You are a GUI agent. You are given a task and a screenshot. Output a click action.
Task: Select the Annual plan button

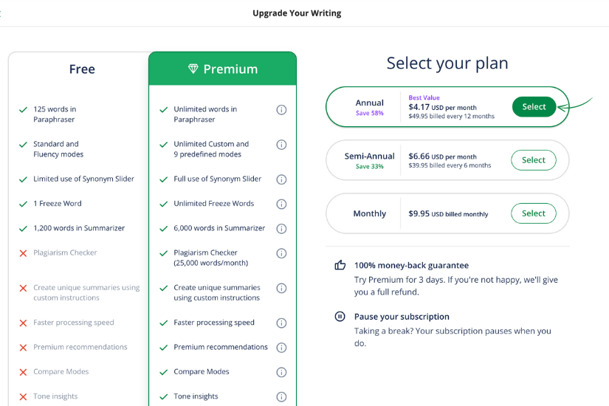pos(534,107)
